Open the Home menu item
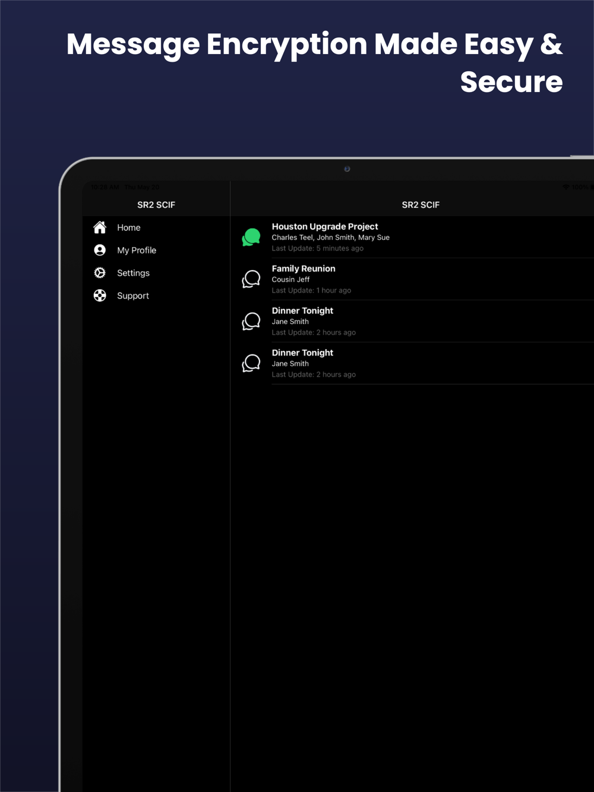 pos(156,227)
